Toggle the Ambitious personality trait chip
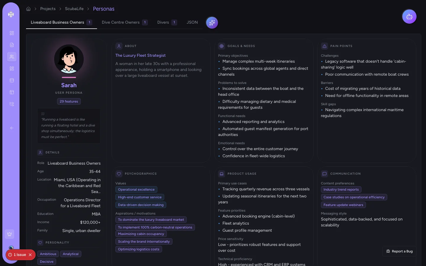 tap(48, 254)
